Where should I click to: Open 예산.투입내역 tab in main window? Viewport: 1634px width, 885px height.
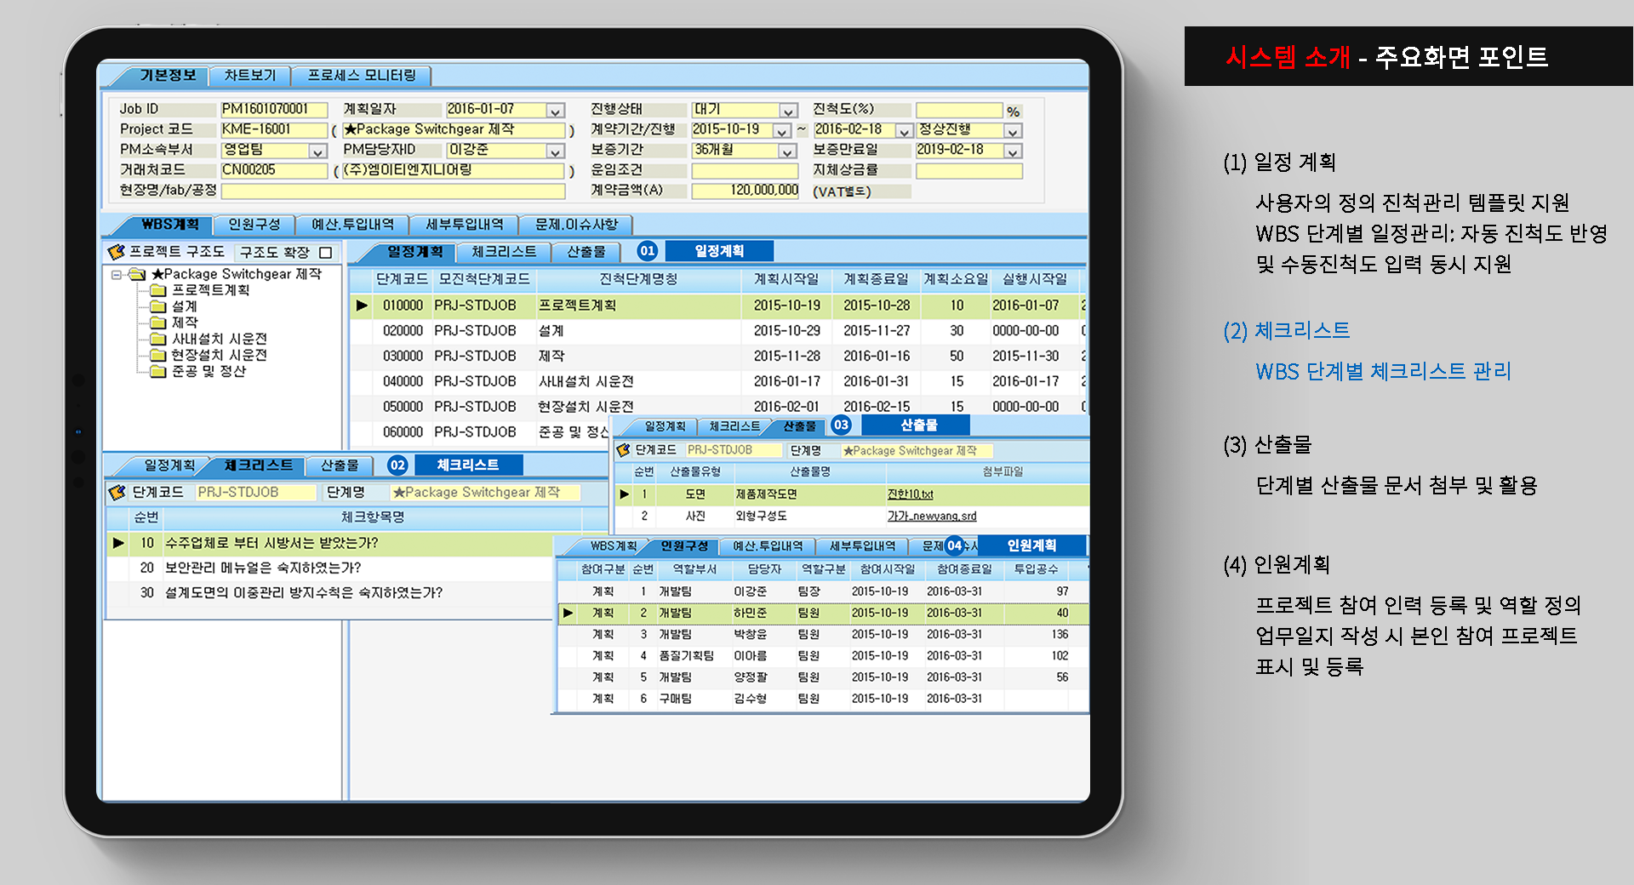[352, 225]
